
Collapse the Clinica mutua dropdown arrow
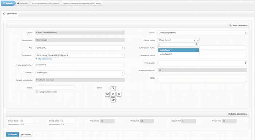click(x=198, y=40)
